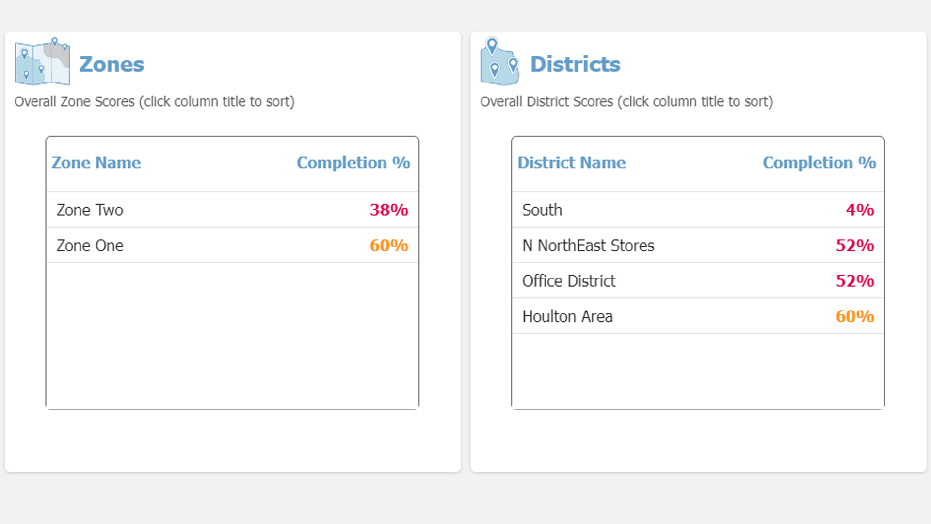The height and width of the screenshot is (524, 931).
Task: Click Office District's 52% value
Action: tap(854, 281)
